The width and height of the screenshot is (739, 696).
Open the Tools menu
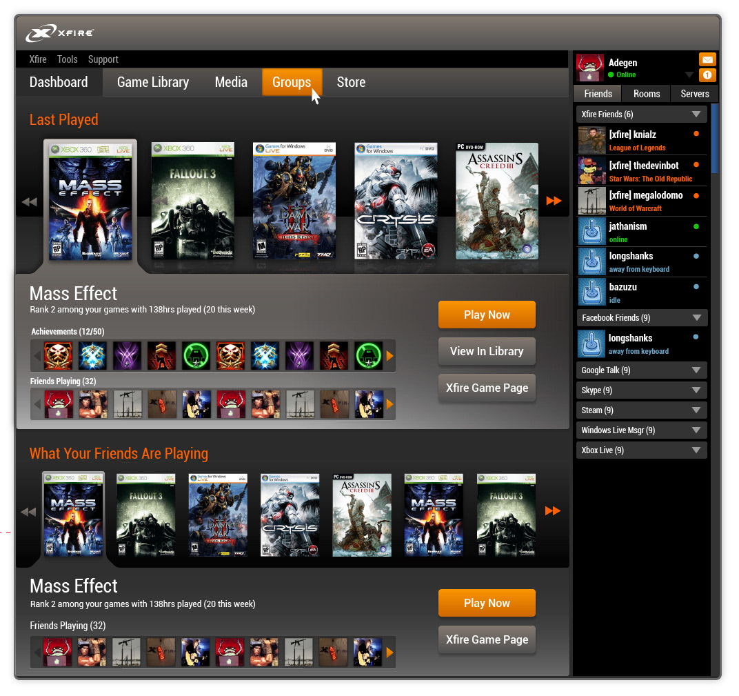click(67, 59)
